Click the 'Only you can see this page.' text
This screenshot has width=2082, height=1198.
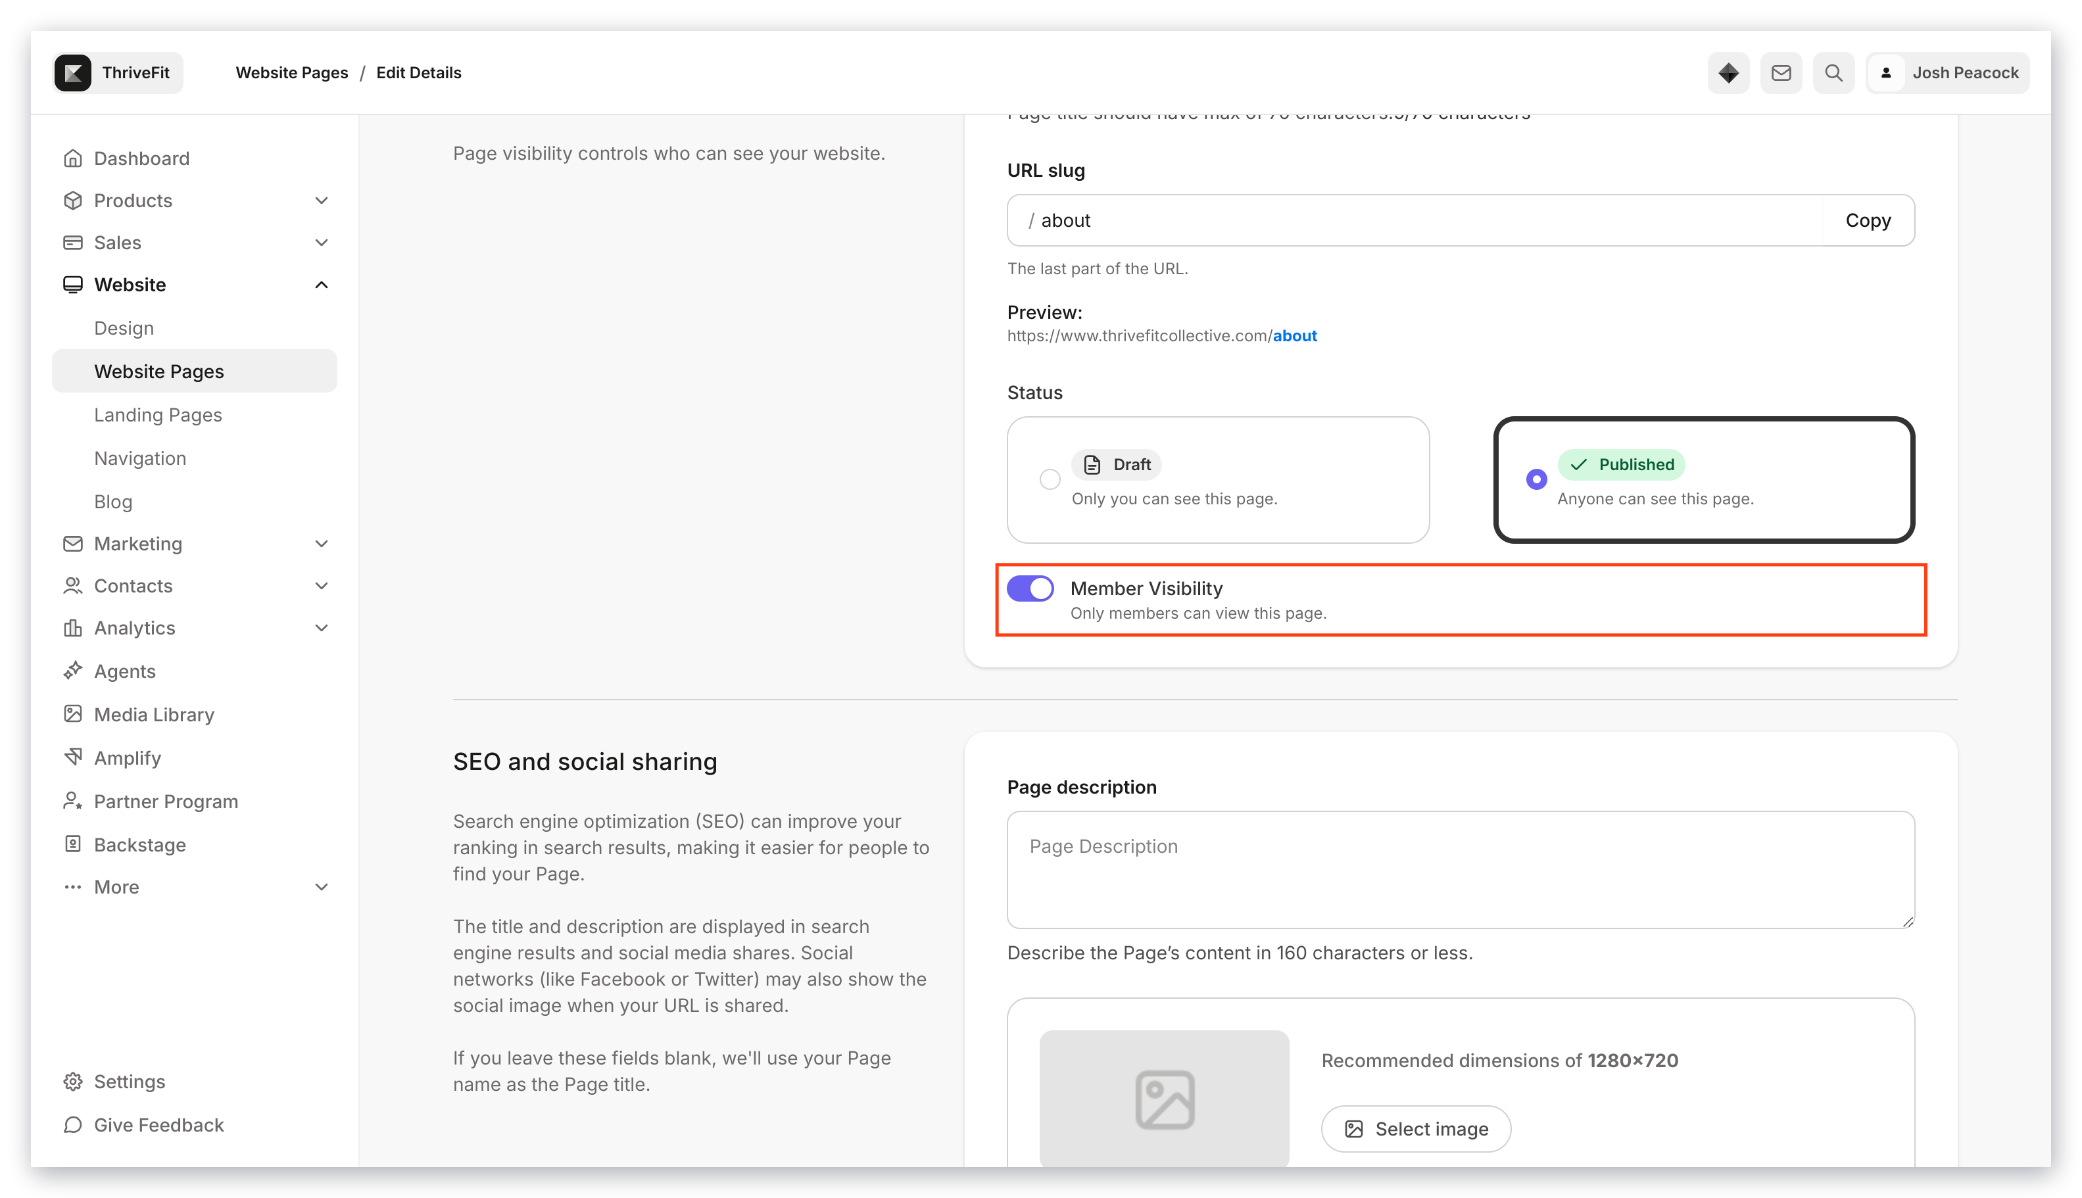[x=1173, y=498]
